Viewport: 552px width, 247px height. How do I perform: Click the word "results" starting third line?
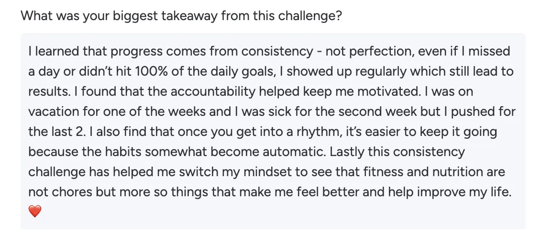[x=50, y=91]
